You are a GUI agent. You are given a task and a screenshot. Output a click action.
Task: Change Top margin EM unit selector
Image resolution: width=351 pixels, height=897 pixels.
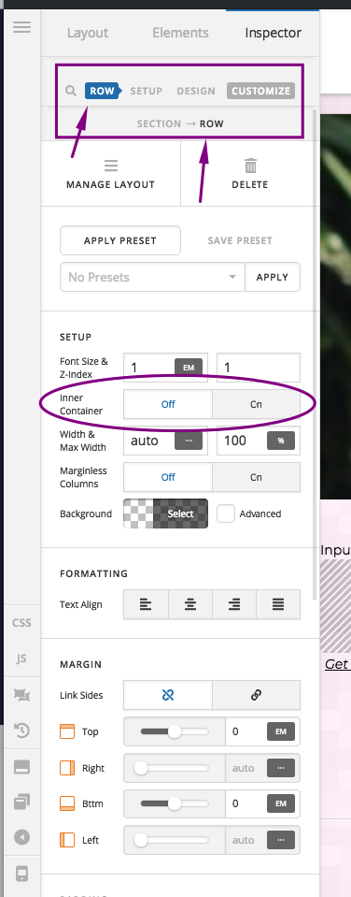tap(281, 731)
